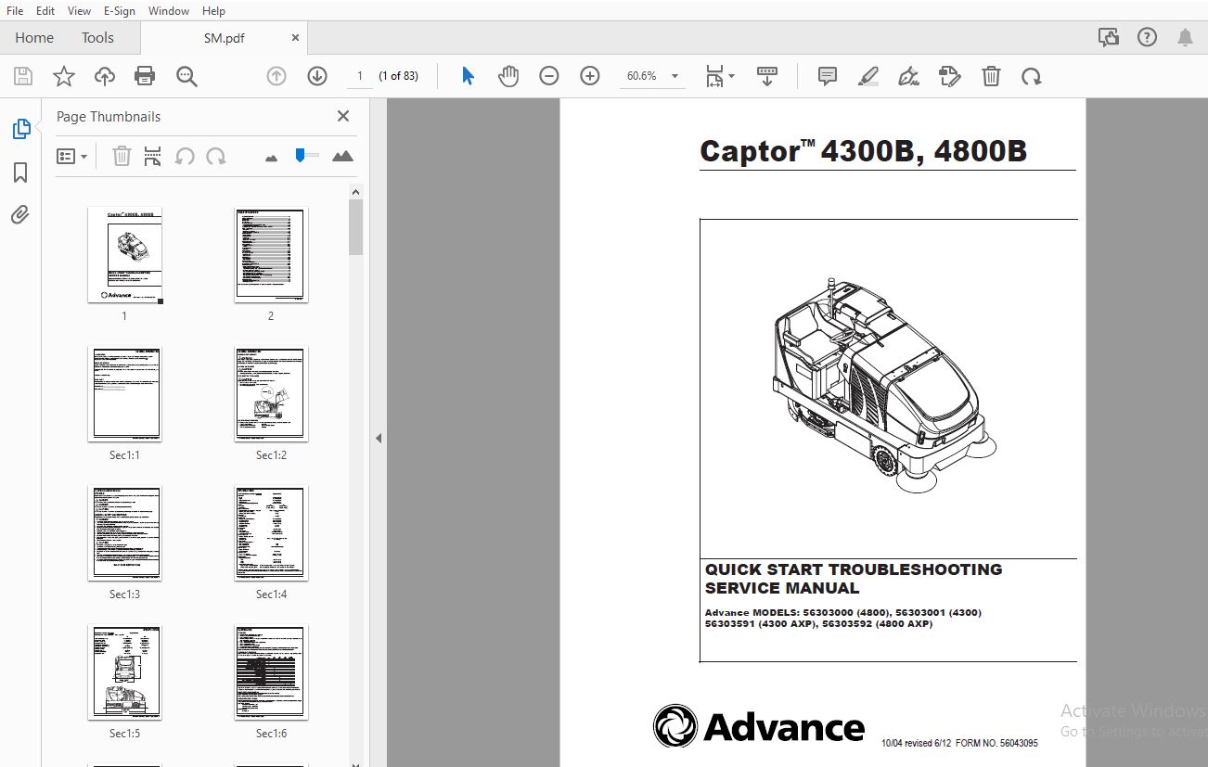The width and height of the screenshot is (1208, 767).
Task: Click the page break tool in the thumbnails panel
Action: coord(153,156)
